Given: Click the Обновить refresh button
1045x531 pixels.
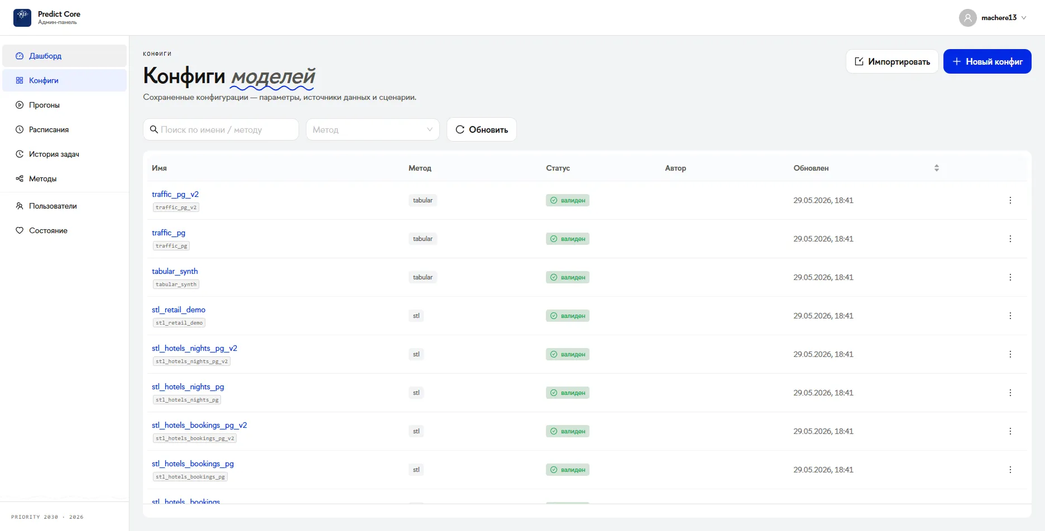Looking at the screenshot, I should pos(482,129).
